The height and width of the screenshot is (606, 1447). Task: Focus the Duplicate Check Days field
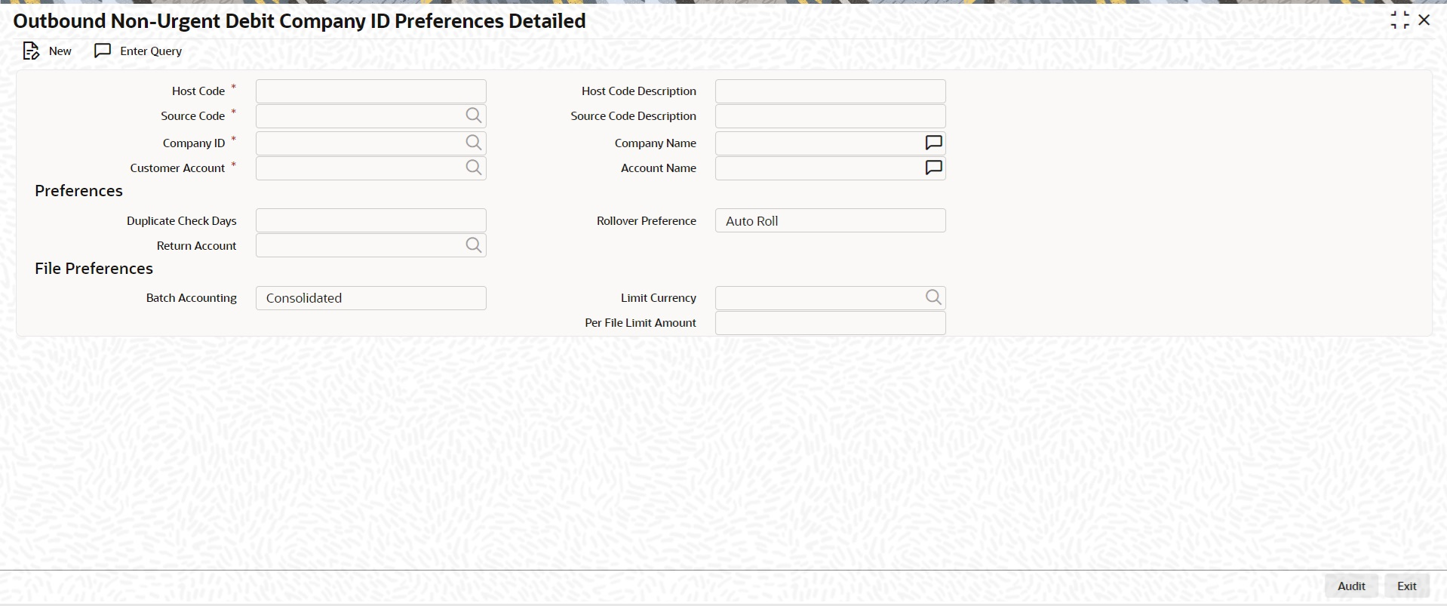(370, 220)
